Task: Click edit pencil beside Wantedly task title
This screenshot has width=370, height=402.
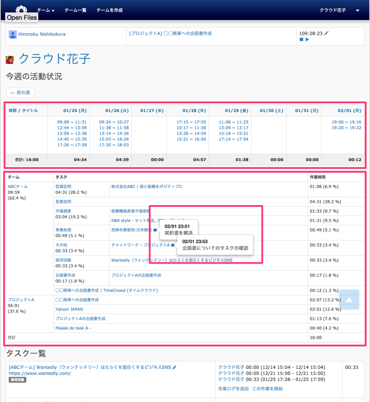Action: click(174, 367)
